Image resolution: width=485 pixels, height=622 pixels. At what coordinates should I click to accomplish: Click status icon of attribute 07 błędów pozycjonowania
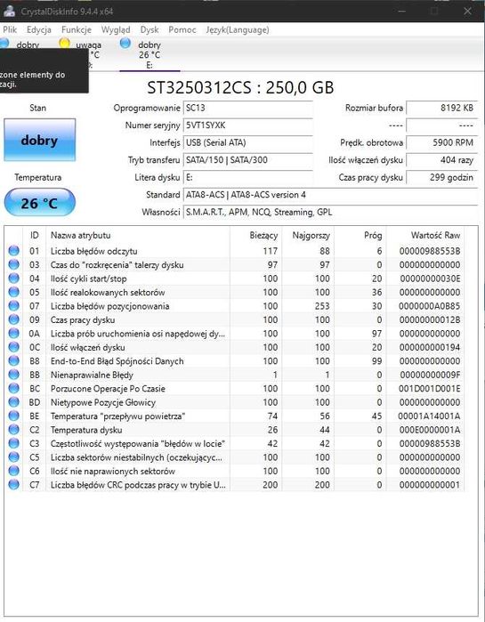coord(14,306)
